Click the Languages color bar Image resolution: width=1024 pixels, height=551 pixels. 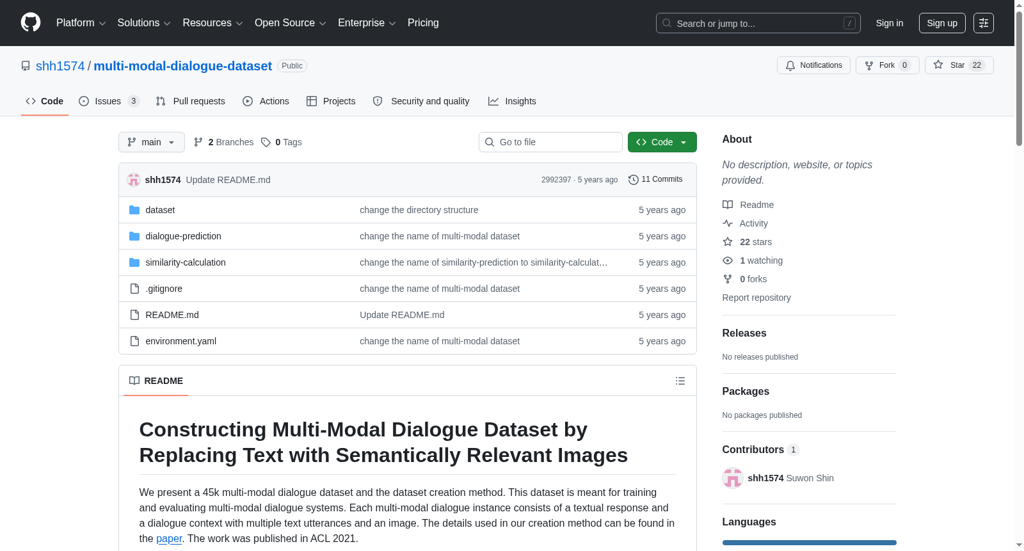(809, 543)
